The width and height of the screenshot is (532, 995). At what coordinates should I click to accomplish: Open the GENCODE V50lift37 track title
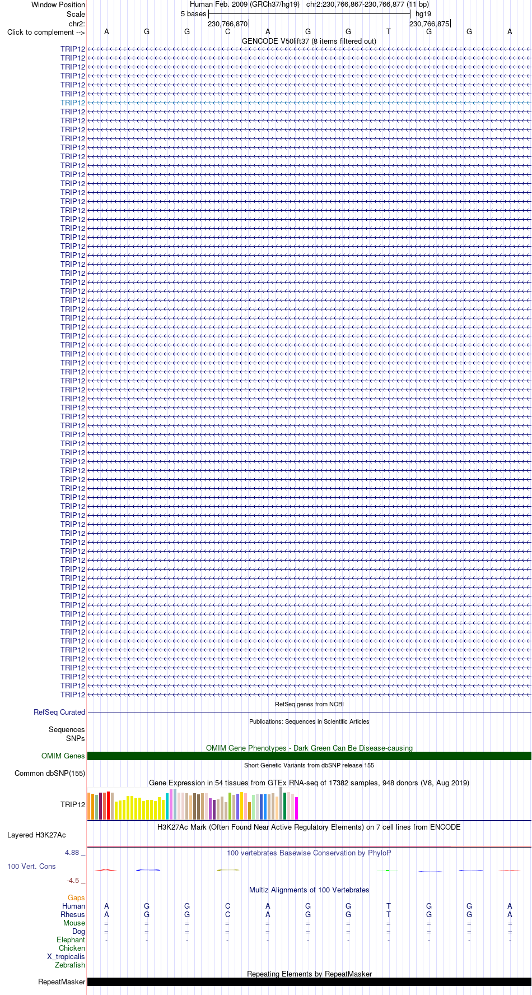[309, 41]
